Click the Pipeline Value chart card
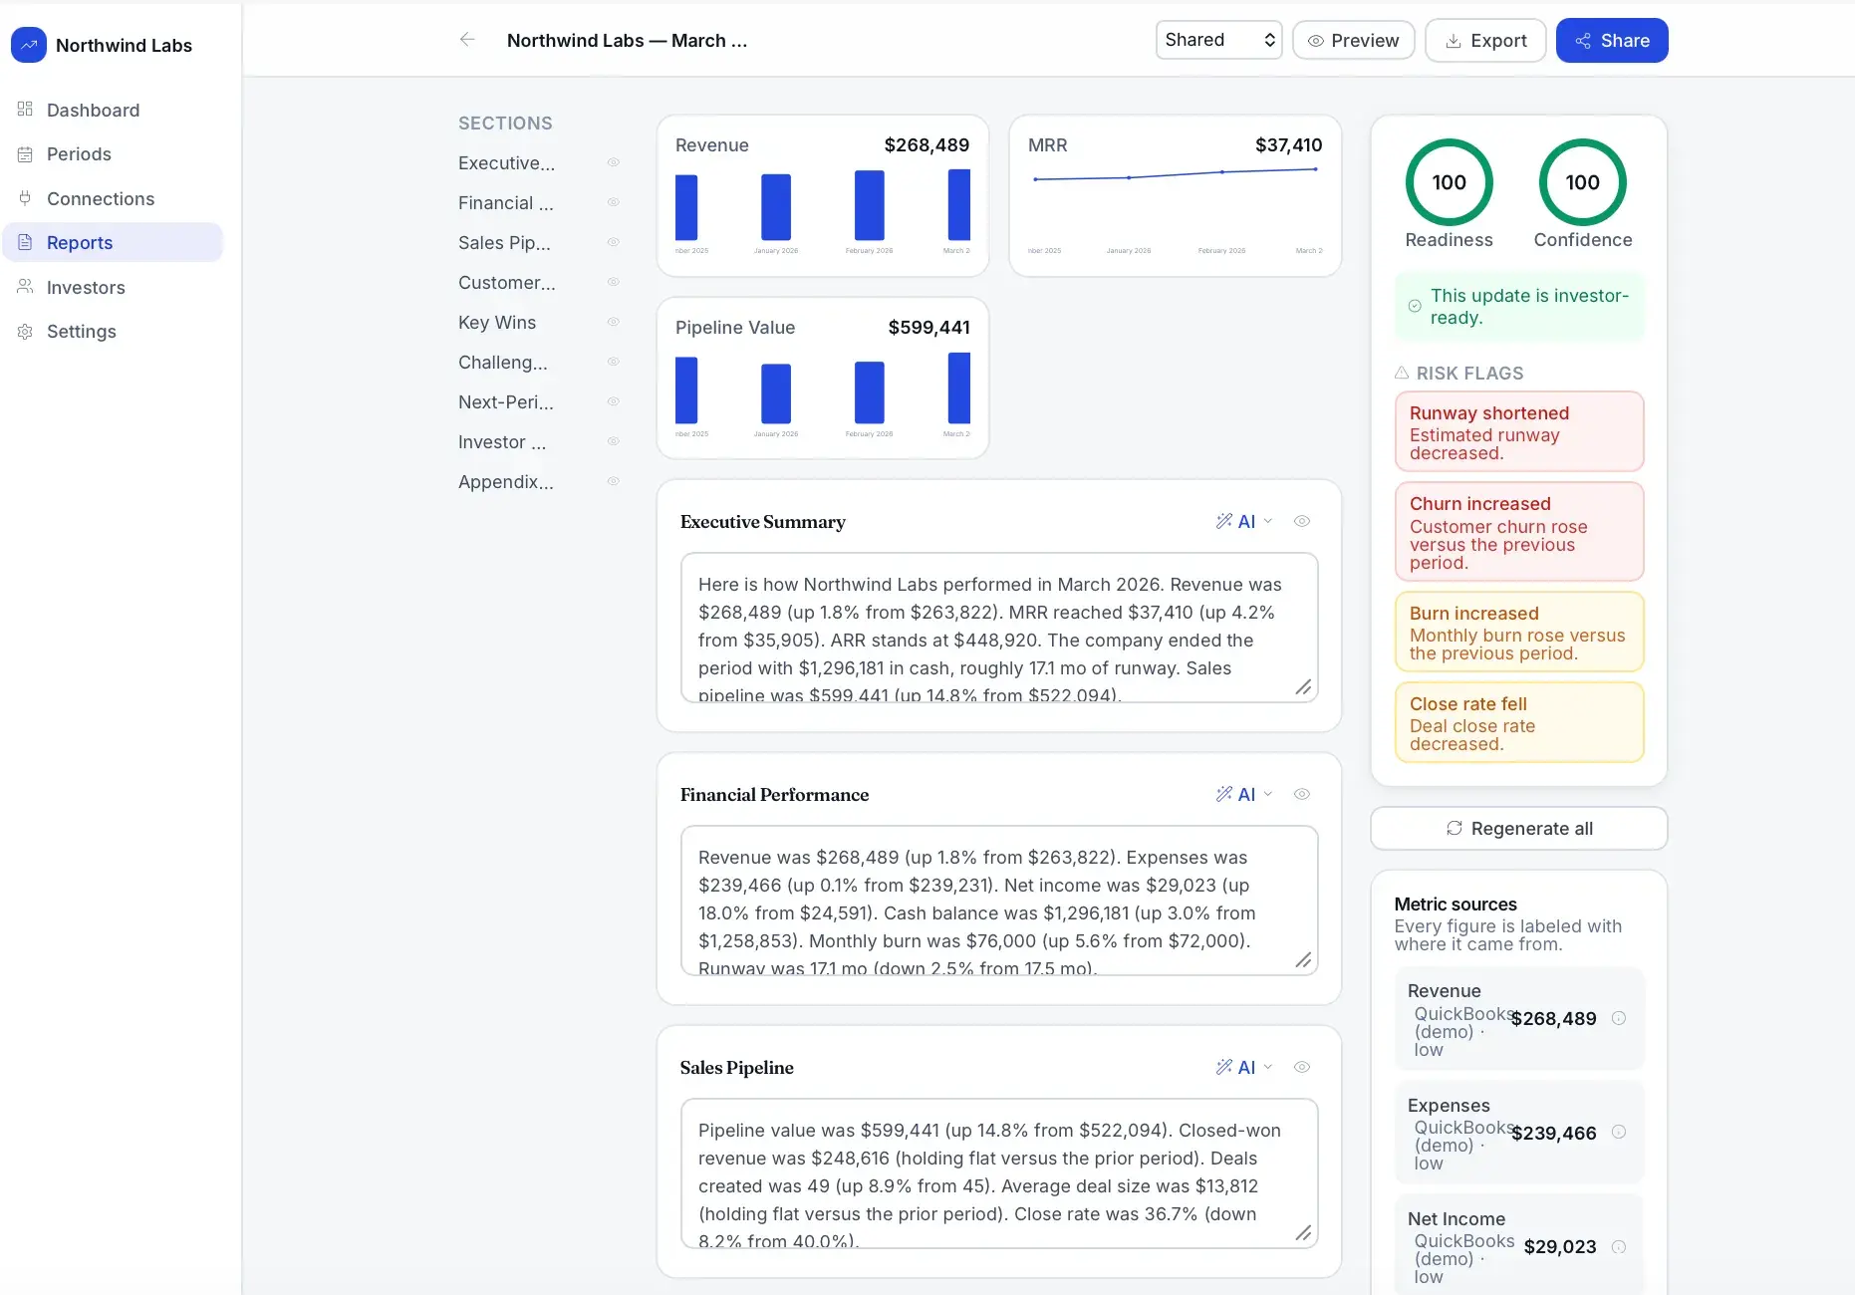 point(823,379)
